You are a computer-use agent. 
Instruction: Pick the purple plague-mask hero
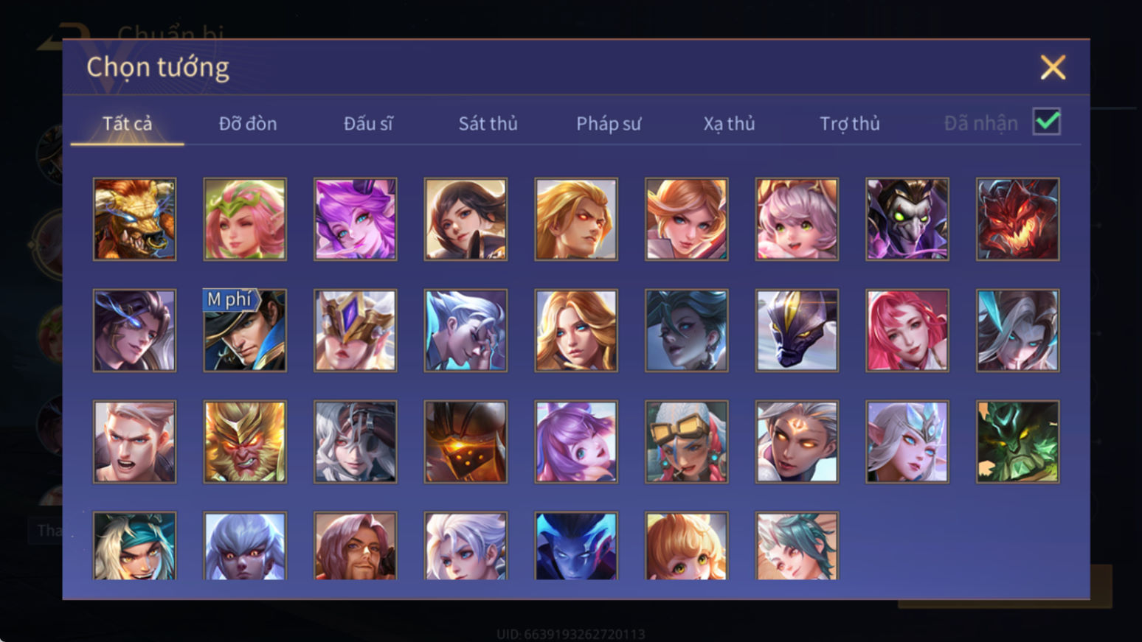coord(907,219)
